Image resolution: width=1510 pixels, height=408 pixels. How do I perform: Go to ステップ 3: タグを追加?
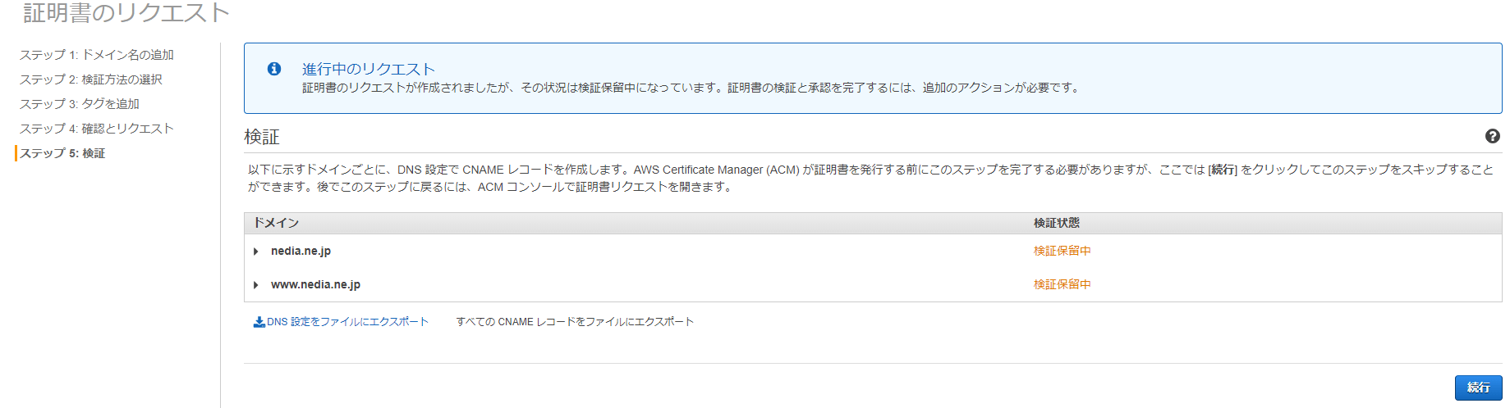[x=80, y=104]
